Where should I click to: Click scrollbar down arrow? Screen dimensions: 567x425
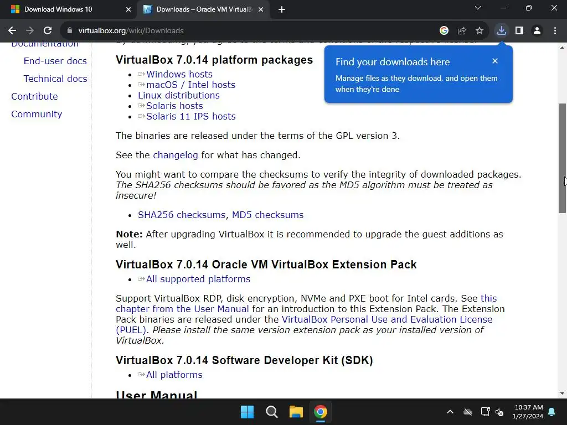(x=562, y=393)
